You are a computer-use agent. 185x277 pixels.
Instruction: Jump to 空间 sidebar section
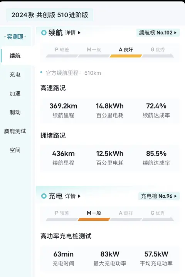coord(15,150)
